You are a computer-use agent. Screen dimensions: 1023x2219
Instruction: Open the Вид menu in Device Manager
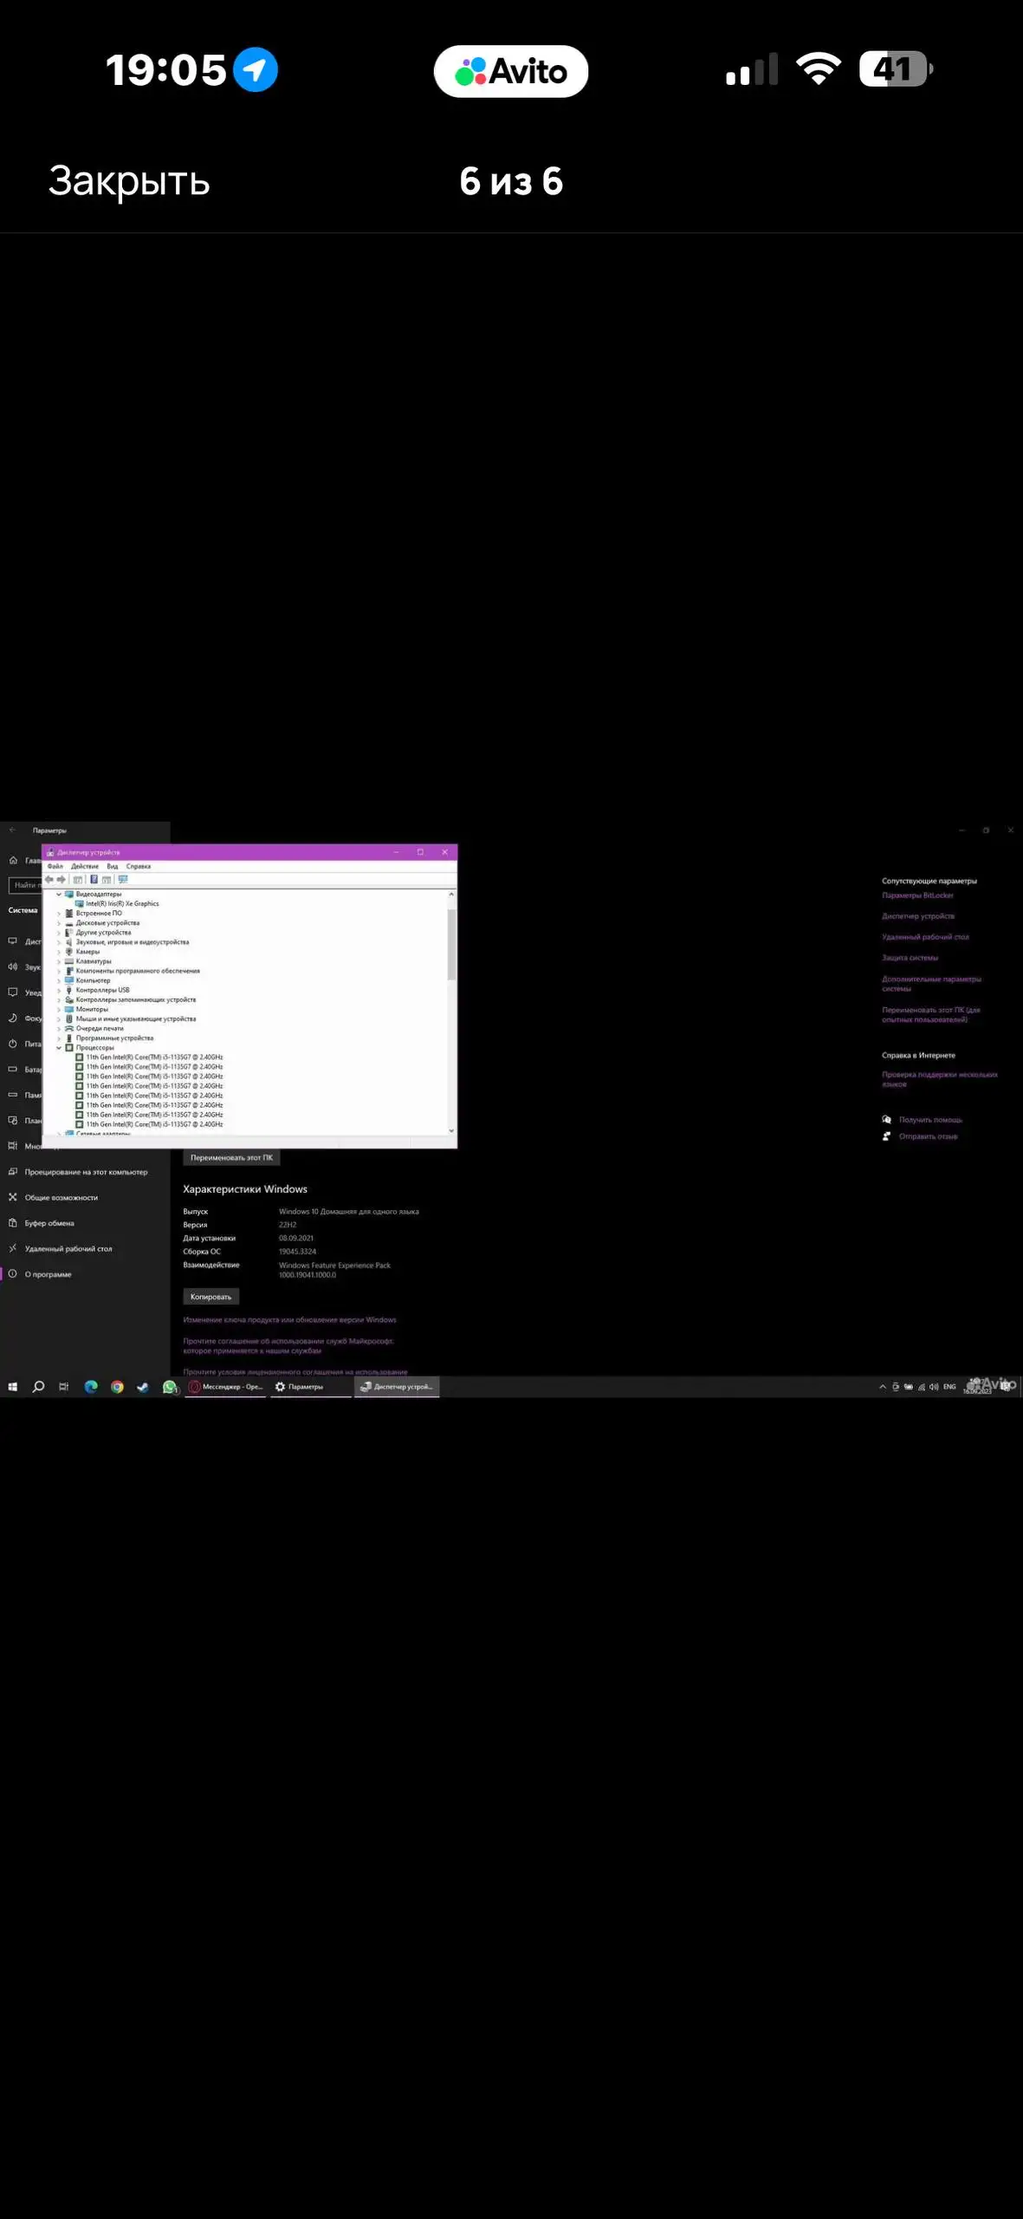(x=112, y=866)
